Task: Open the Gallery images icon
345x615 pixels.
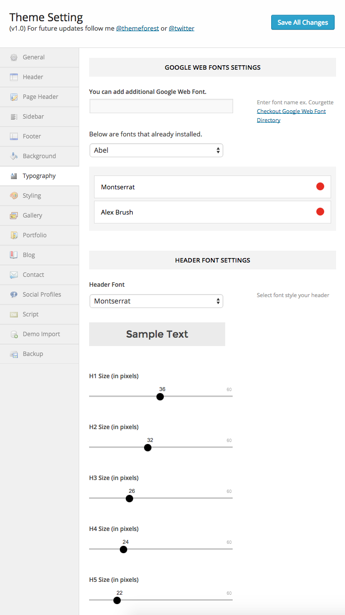Action: [14, 216]
